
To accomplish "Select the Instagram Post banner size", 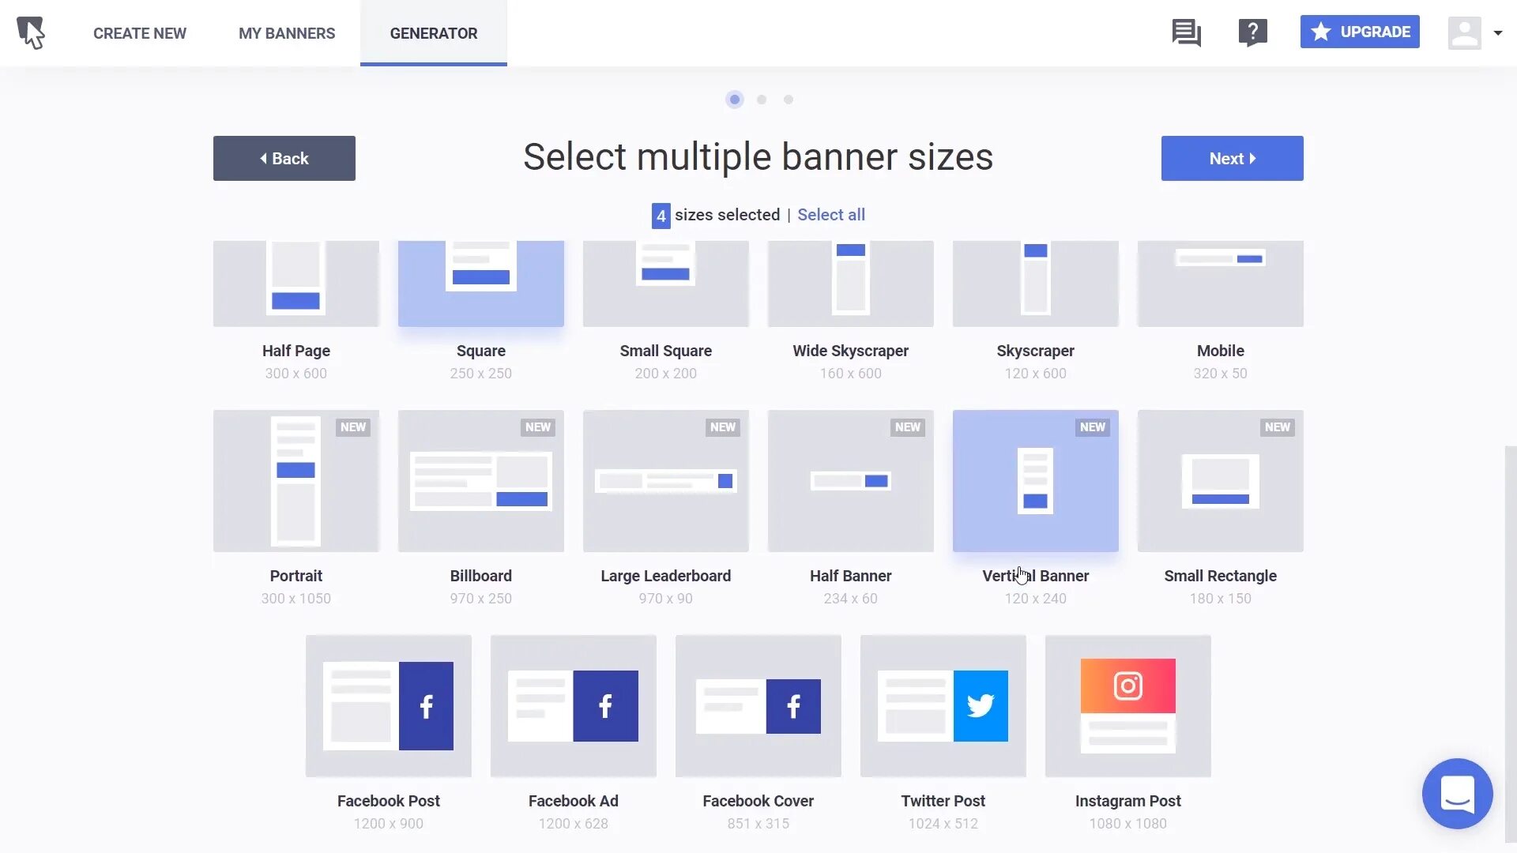I will click(1127, 705).
